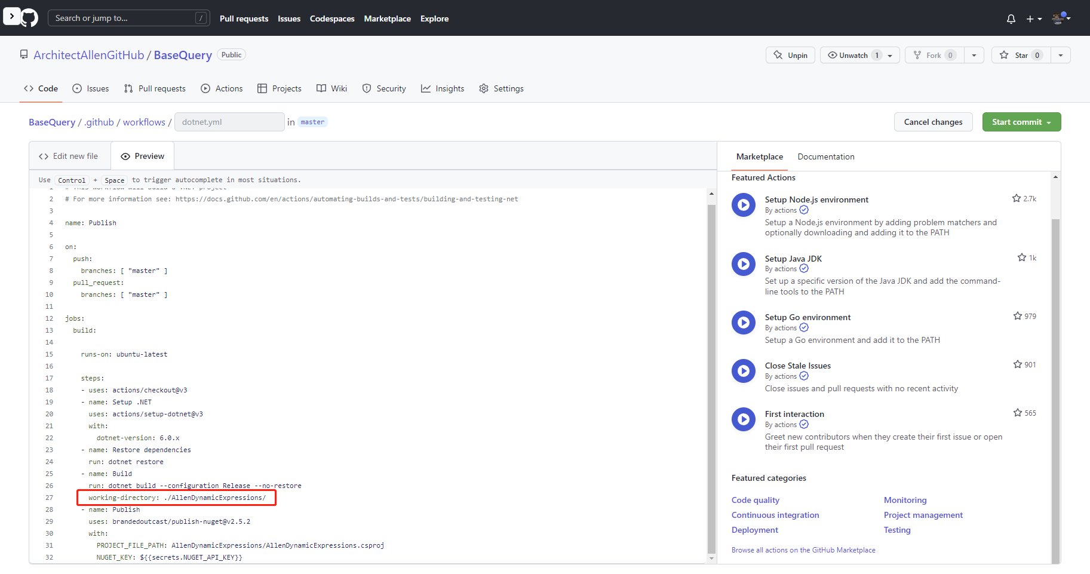1090x574 pixels.
Task: Click the repository icon beside ArchitectAllenGitHub
Action: click(x=24, y=55)
